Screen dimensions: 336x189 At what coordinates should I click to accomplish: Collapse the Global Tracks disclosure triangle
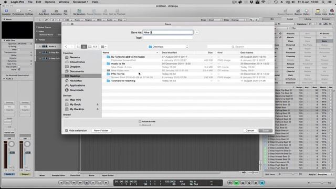(x=37, y=27)
